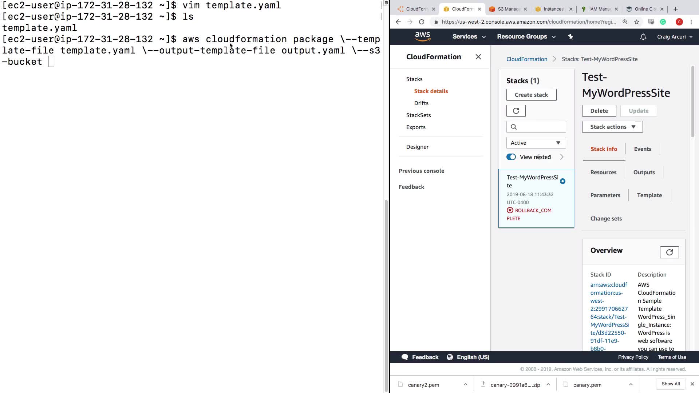Click the Delete stack button

[599, 111]
